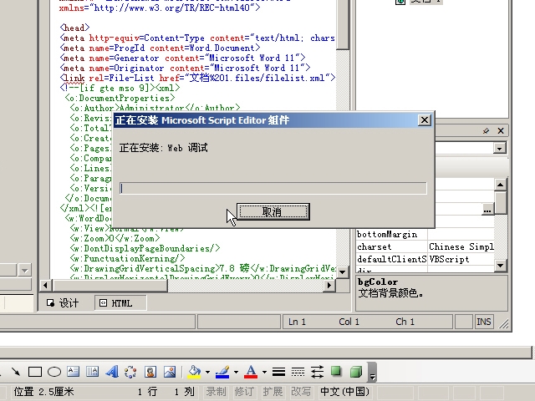535x401 pixels.
Task: Open dash style options
Action: point(298,372)
